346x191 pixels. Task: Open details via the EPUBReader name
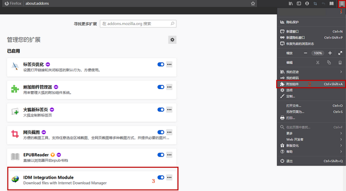(36, 155)
